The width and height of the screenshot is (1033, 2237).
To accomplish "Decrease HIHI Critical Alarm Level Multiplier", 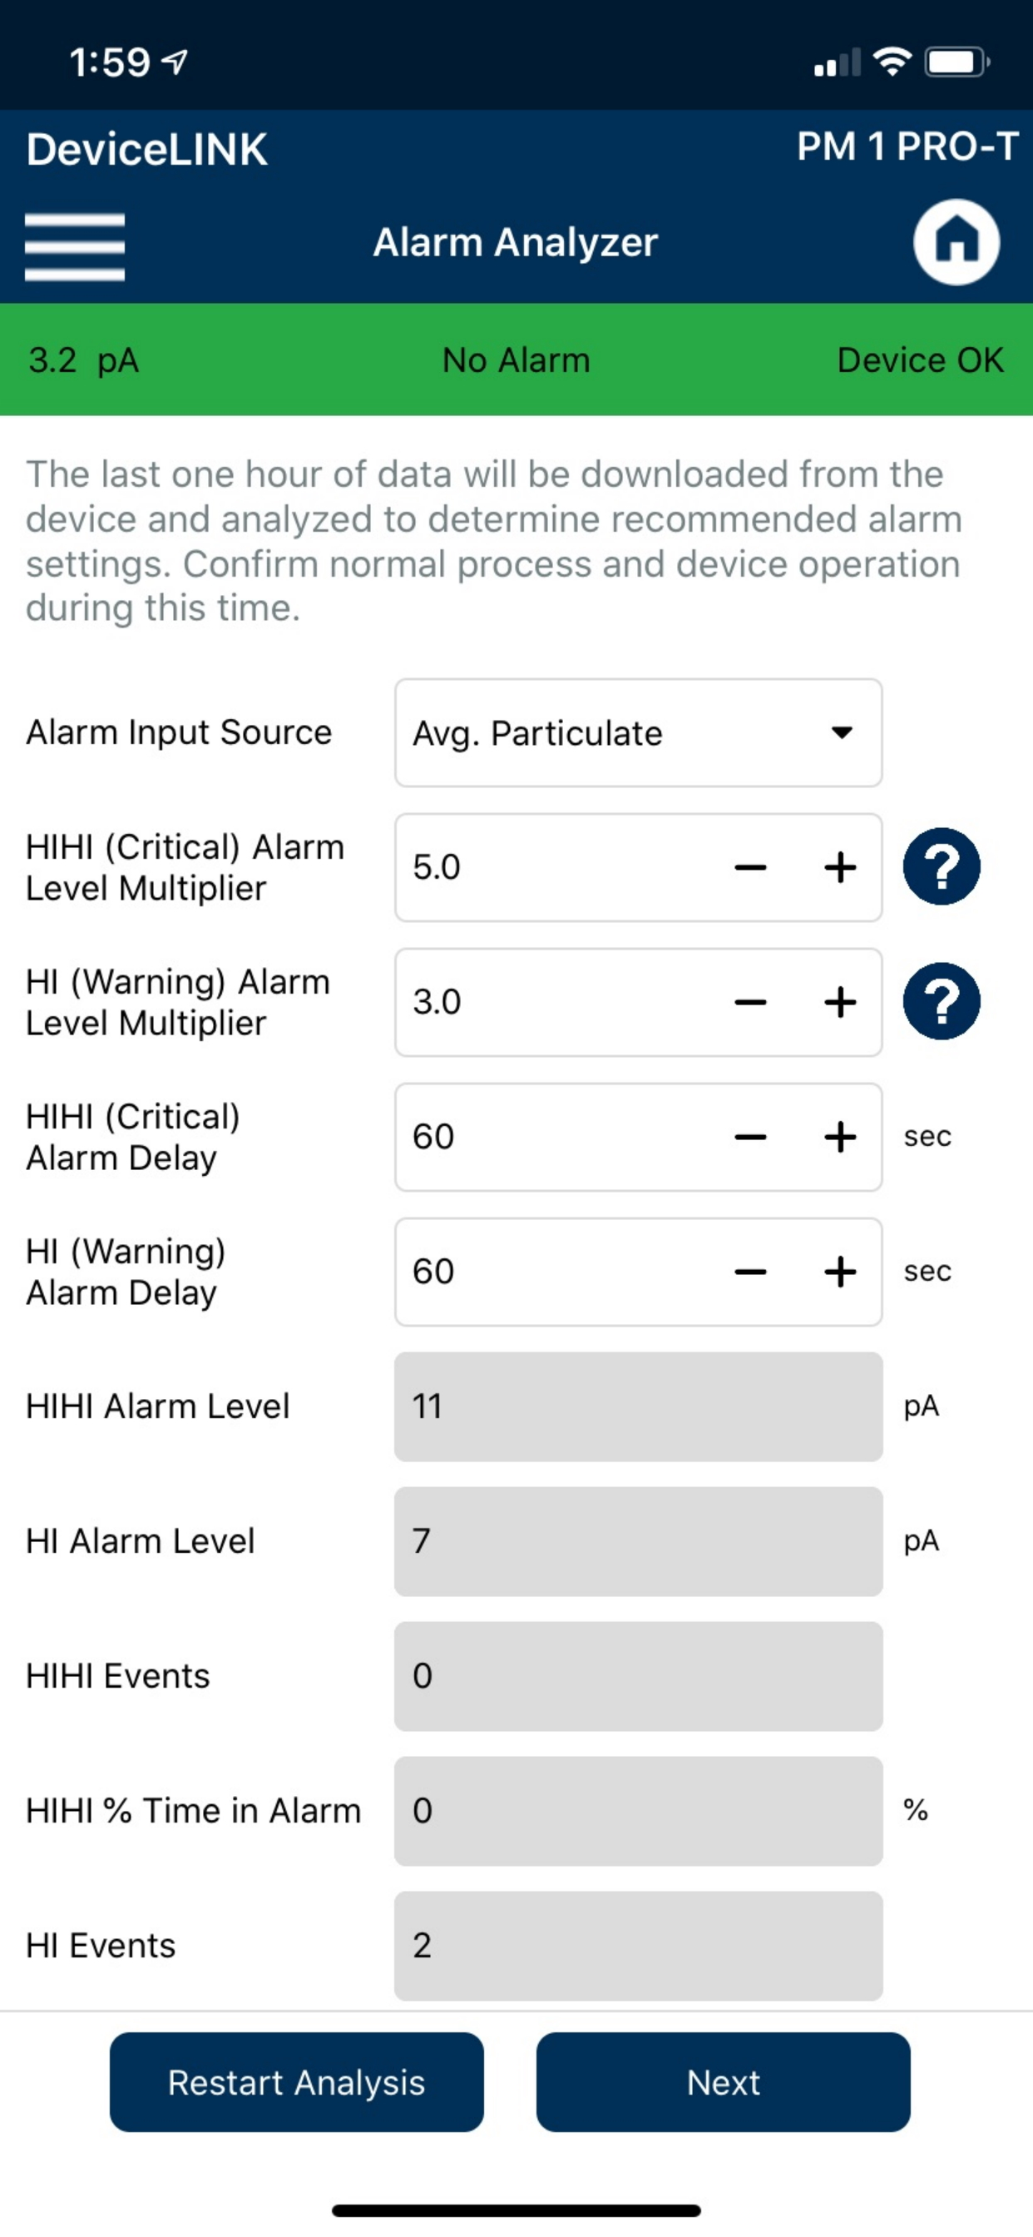I will [750, 867].
